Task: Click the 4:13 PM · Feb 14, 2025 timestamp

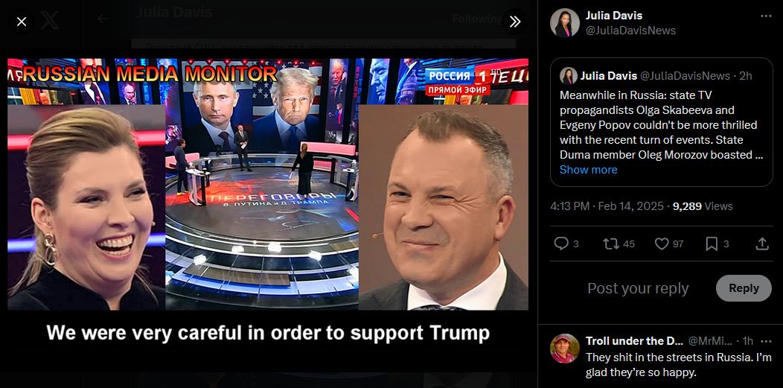Action: (607, 206)
